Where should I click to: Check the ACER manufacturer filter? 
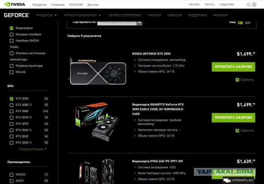12,181
